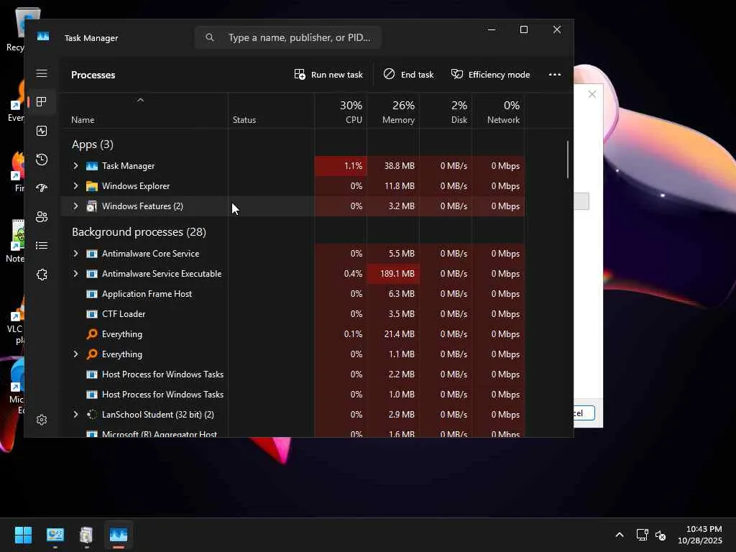Expand Antimalware Service Executable row

[75, 274]
